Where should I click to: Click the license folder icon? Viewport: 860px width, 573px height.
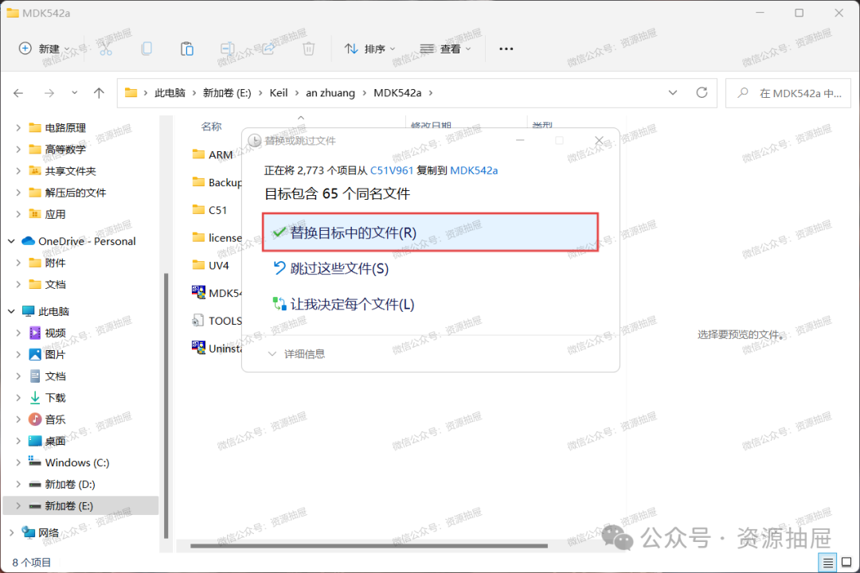198,237
